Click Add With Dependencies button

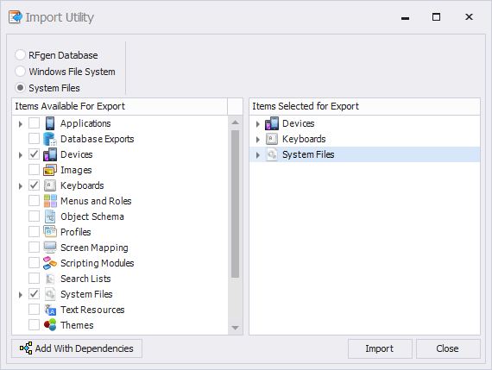77,348
